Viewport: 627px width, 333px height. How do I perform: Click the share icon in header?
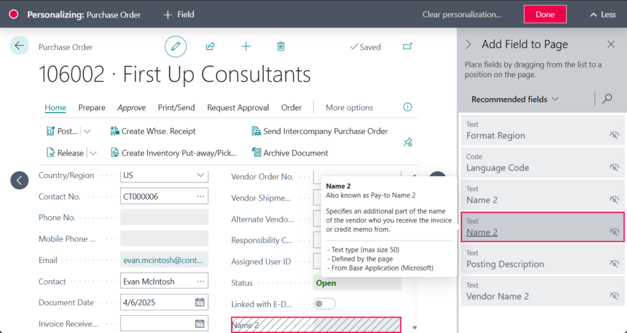(x=210, y=47)
